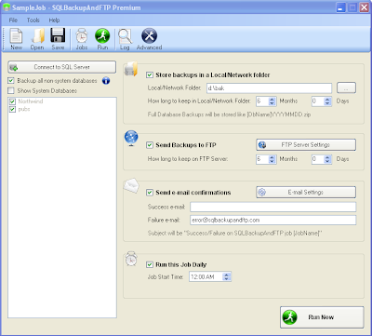
Task: Open the File menu
Action: (x=13, y=20)
